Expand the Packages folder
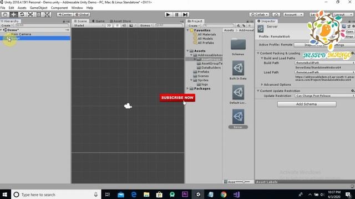Viewport: 355px width, 199px height. pos(187,88)
